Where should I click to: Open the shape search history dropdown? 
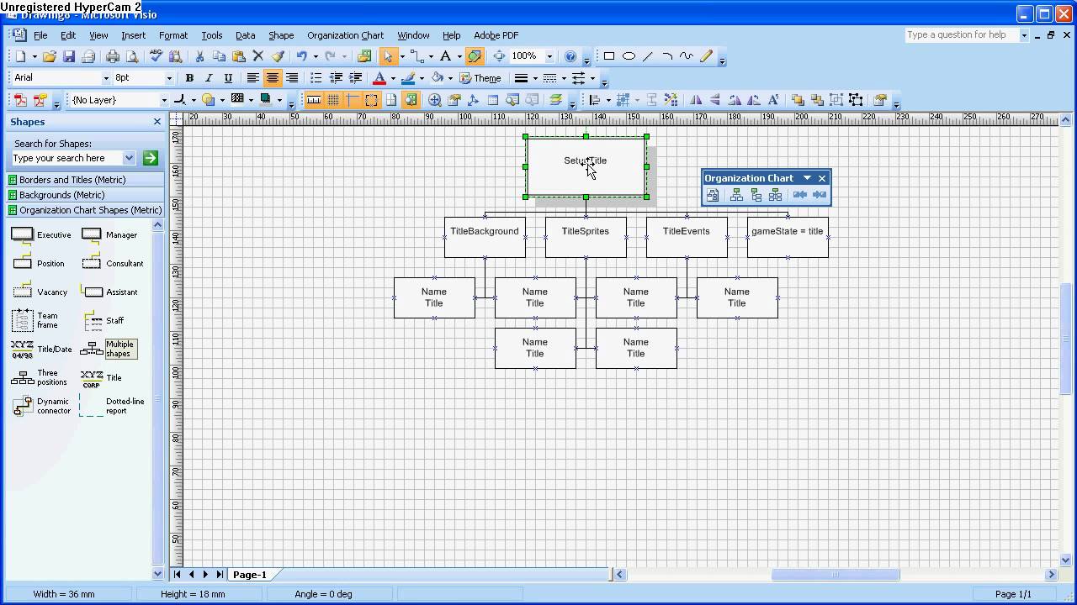(129, 158)
